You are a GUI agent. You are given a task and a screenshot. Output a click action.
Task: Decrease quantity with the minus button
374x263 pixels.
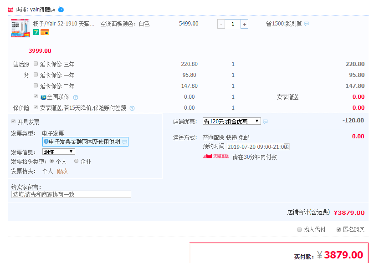click(x=221, y=24)
